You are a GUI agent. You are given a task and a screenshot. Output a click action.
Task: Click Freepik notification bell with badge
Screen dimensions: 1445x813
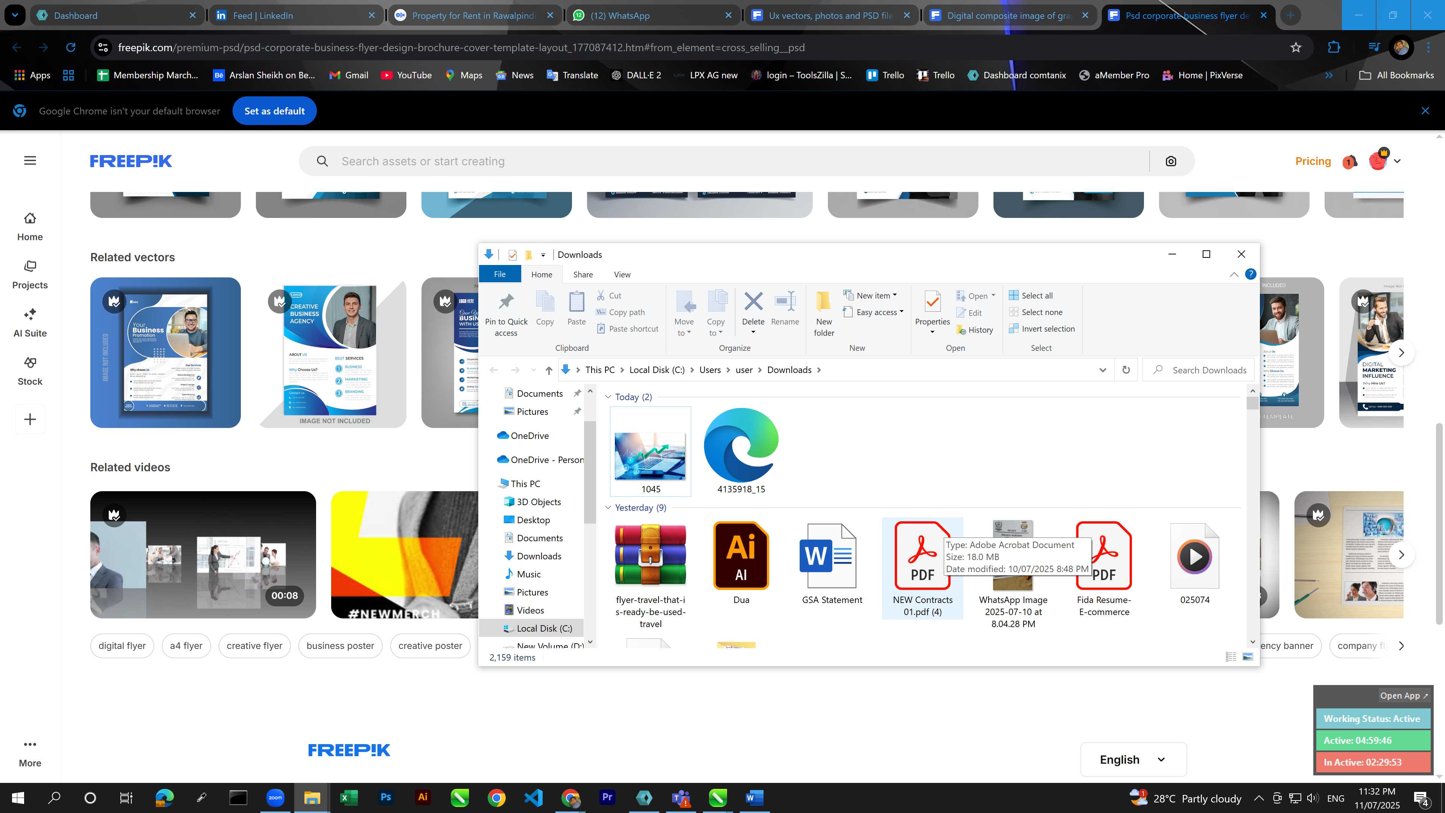[x=1349, y=162]
